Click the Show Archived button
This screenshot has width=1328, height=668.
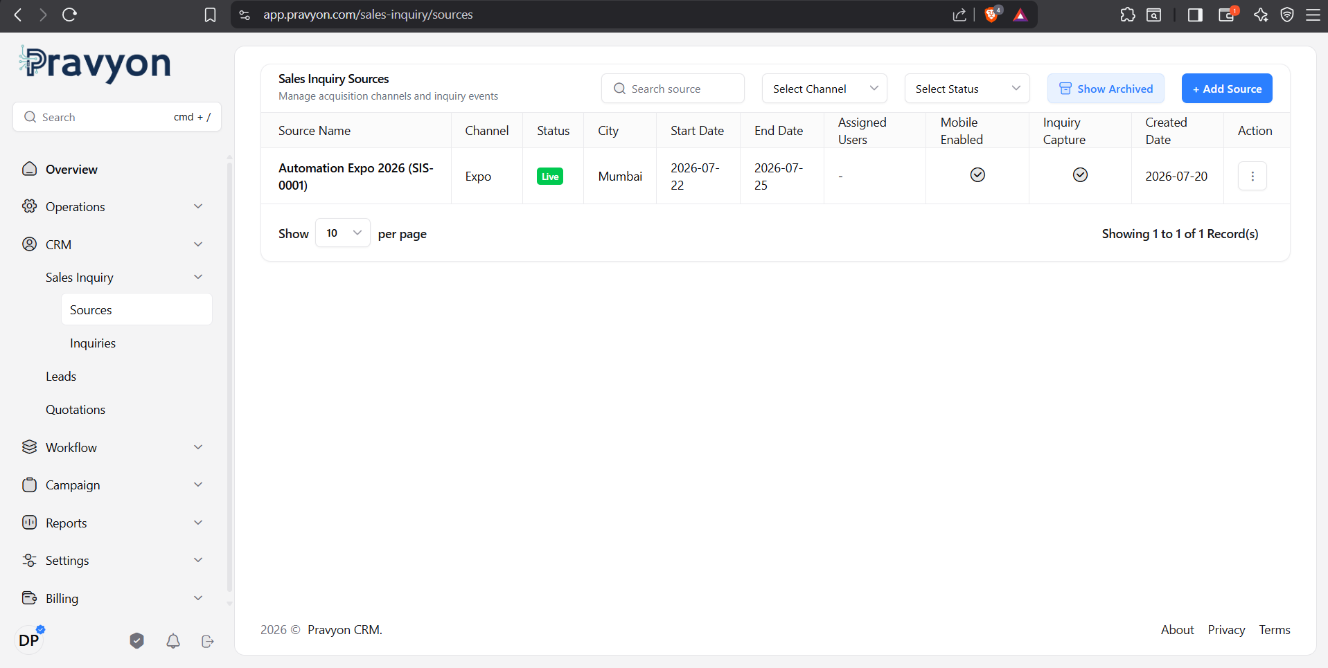point(1106,89)
